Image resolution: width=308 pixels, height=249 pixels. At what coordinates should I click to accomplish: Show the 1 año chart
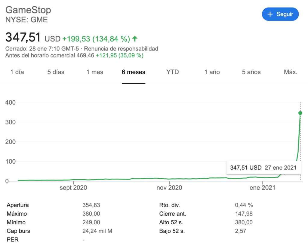[212, 72]
